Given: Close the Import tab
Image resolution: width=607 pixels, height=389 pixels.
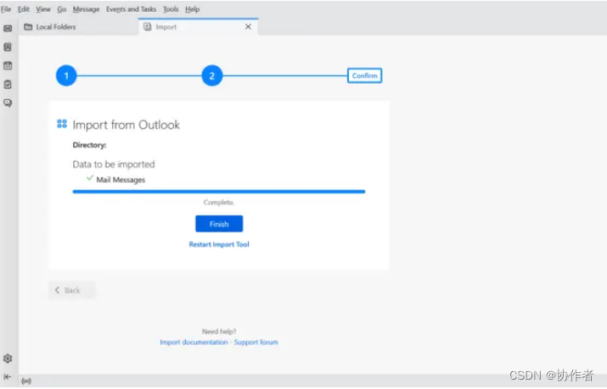Looking at the screenshot, I should (x=248, y=26).
